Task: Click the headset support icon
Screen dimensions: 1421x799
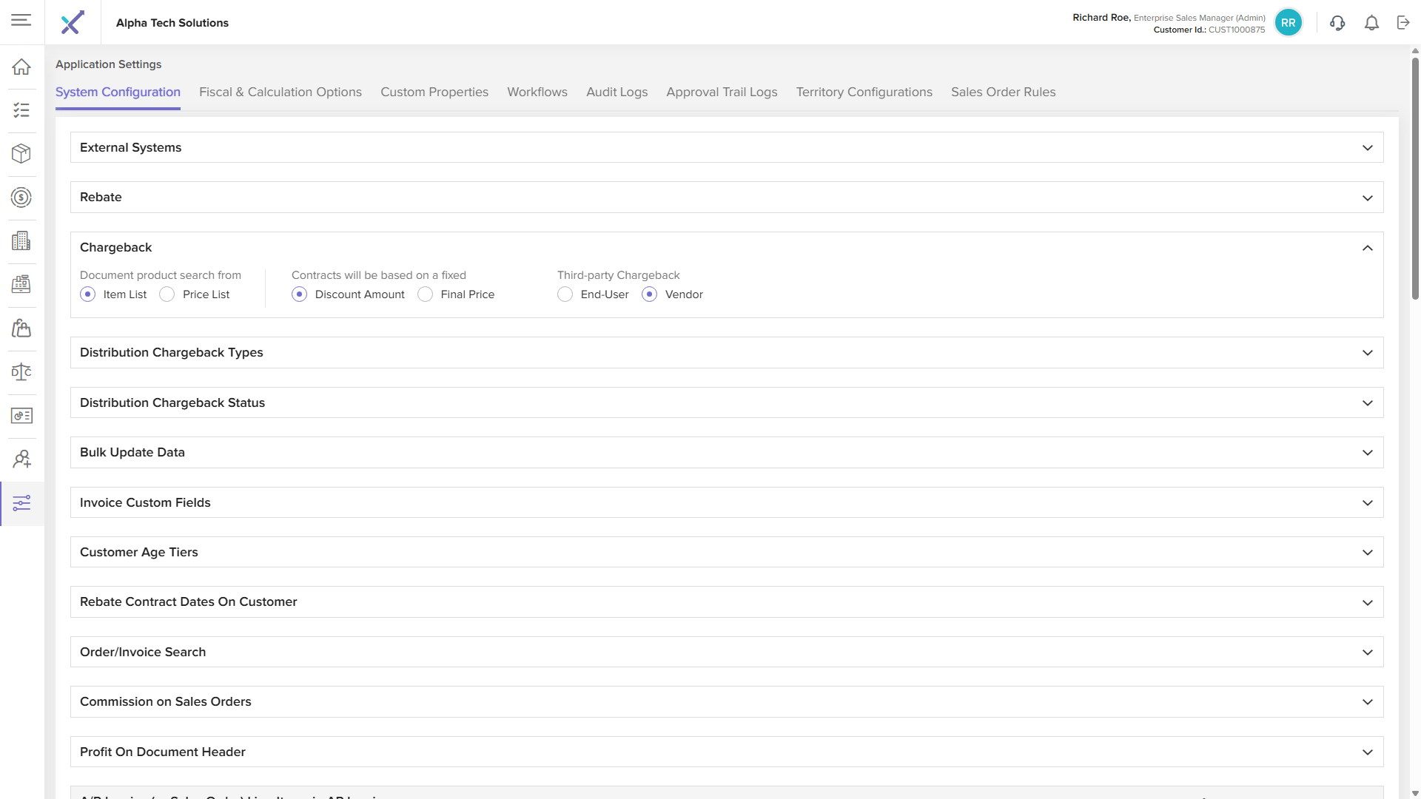Action: click(1337, 23)
